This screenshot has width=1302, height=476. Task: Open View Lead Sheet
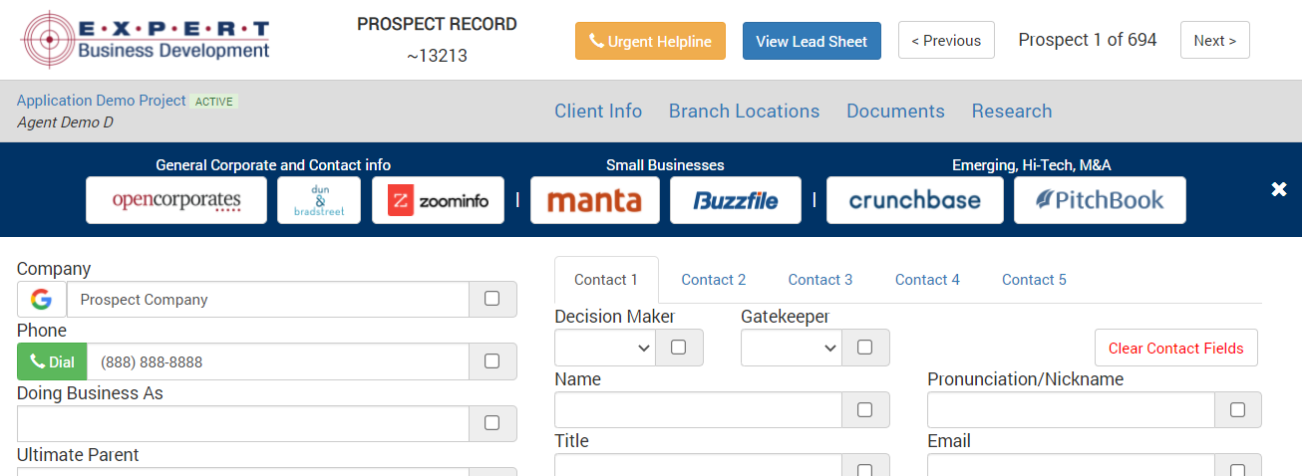click(x=812, y=41)
